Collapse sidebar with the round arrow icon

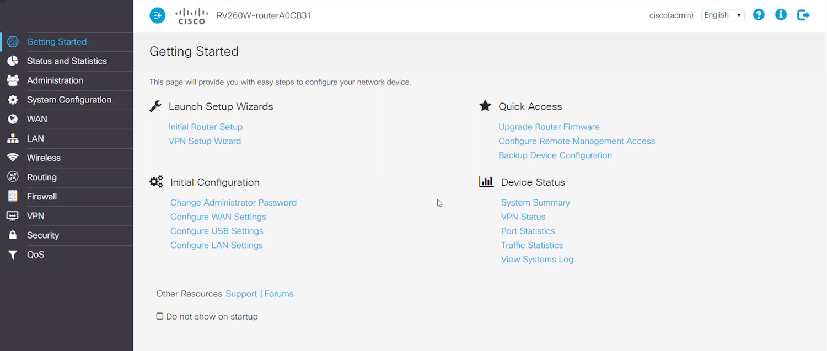[x=158, y=15]
